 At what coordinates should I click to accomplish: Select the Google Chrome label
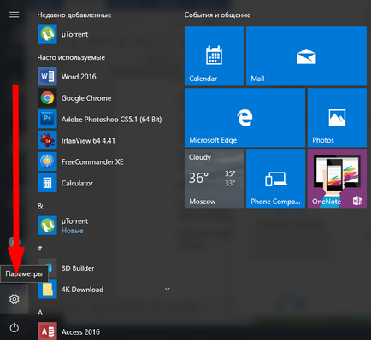pyautogui.click(x=86, y=98)
